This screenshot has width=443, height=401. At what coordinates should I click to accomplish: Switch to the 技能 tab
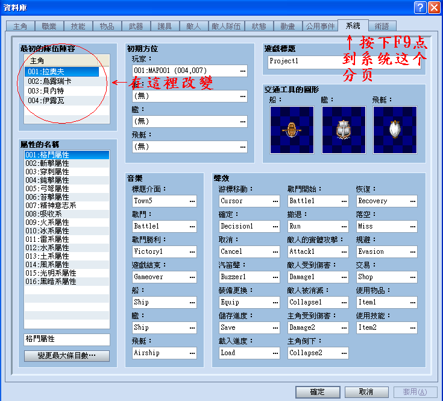pyautogui.click(x=78, y=27)
